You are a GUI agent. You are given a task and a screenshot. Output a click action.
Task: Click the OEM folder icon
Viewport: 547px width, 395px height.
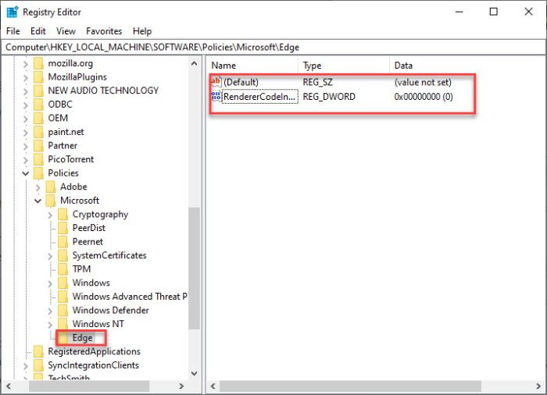pyautogui.click(x=39, y=118)
